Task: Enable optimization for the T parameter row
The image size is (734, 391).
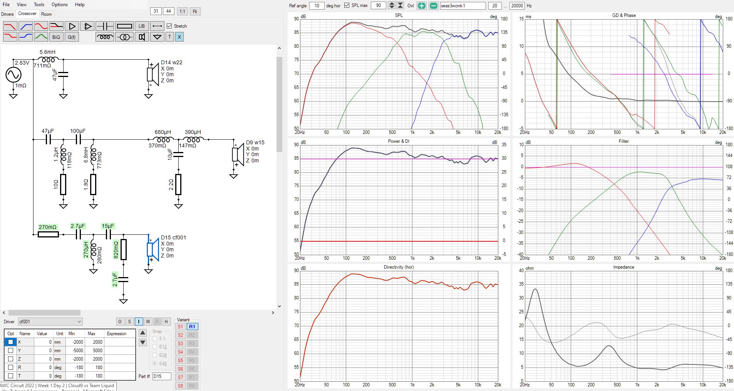Action: pyautogui.click(x=11, y=376)
